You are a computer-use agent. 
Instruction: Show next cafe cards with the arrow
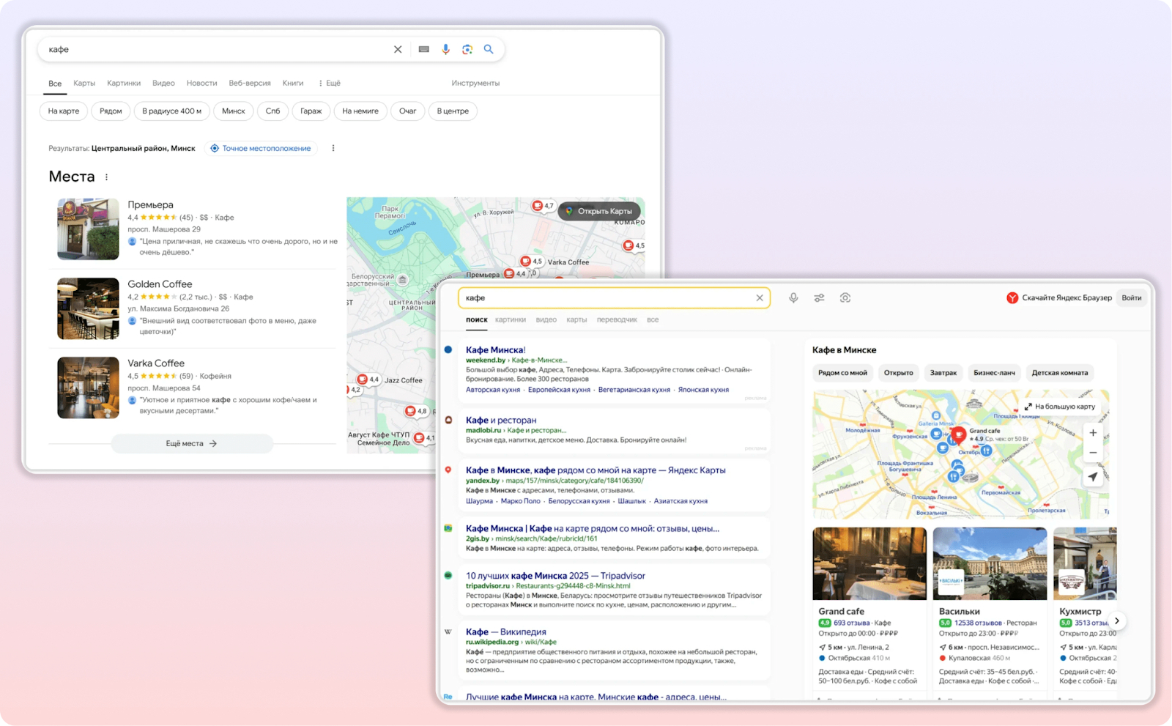coord(1116,621)
